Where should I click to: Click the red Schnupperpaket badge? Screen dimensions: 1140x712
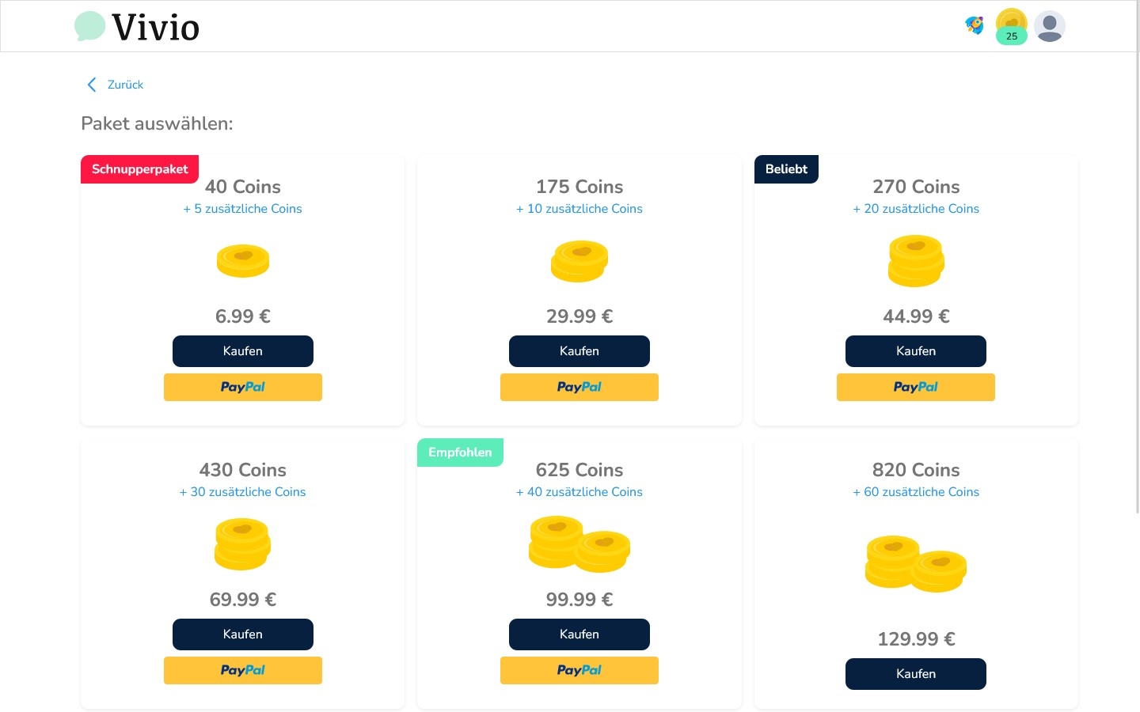click(x=139, y=169)
